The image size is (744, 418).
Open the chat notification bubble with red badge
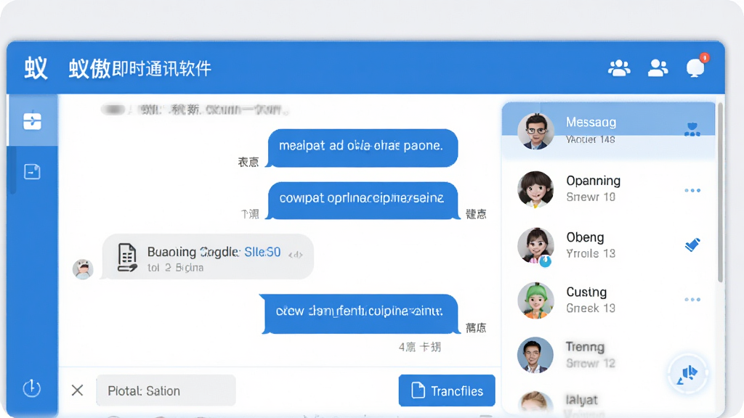(697, 66)
